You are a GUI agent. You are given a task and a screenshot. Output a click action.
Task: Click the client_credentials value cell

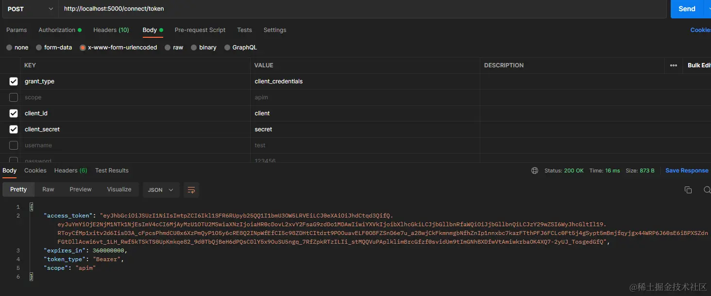click(x=365, y=81)
